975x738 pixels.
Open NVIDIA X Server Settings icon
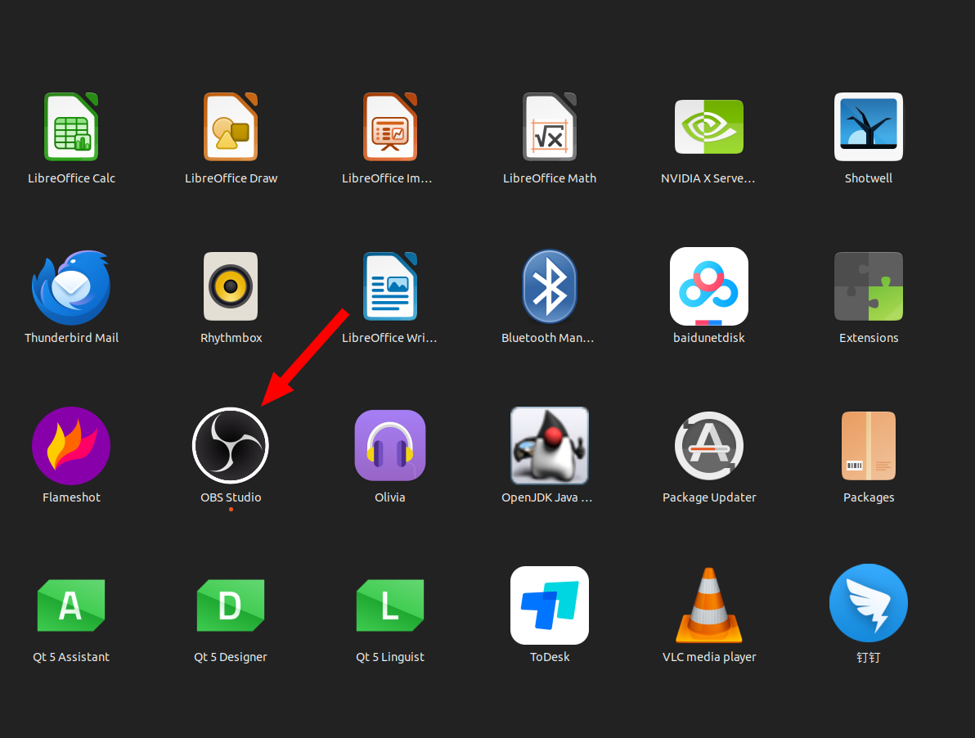[x=709, y=127]
